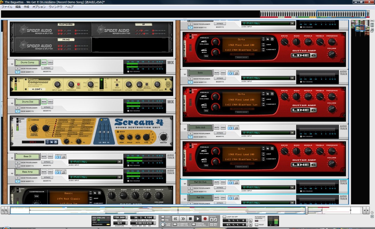Toggle the metronome Click button
Screen dimensions: 375x229
(x=163, y=217)
